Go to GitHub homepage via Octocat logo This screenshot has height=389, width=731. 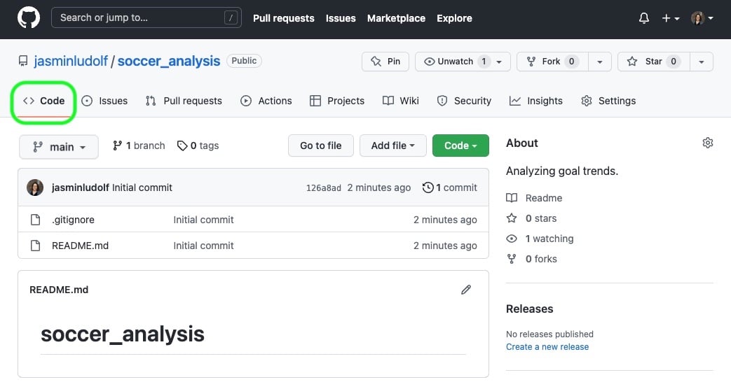click(x=29, y=18)
